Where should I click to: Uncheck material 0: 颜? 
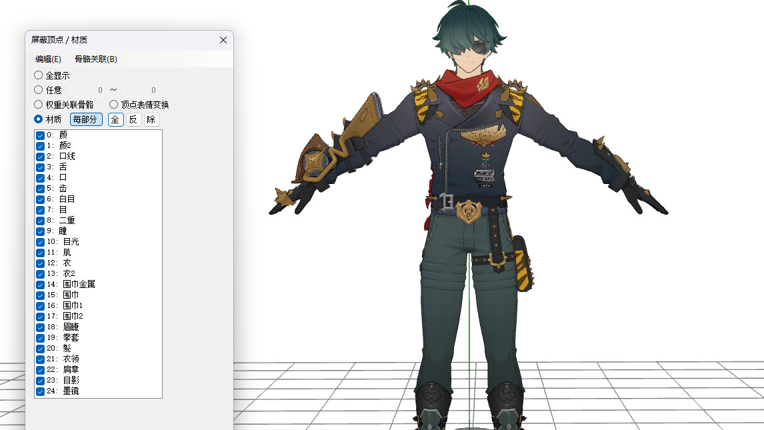pyautogui.click(x=40, y=135)
